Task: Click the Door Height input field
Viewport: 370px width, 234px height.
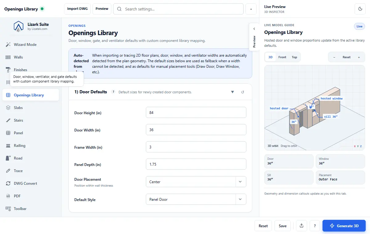Action: [196, 112]
